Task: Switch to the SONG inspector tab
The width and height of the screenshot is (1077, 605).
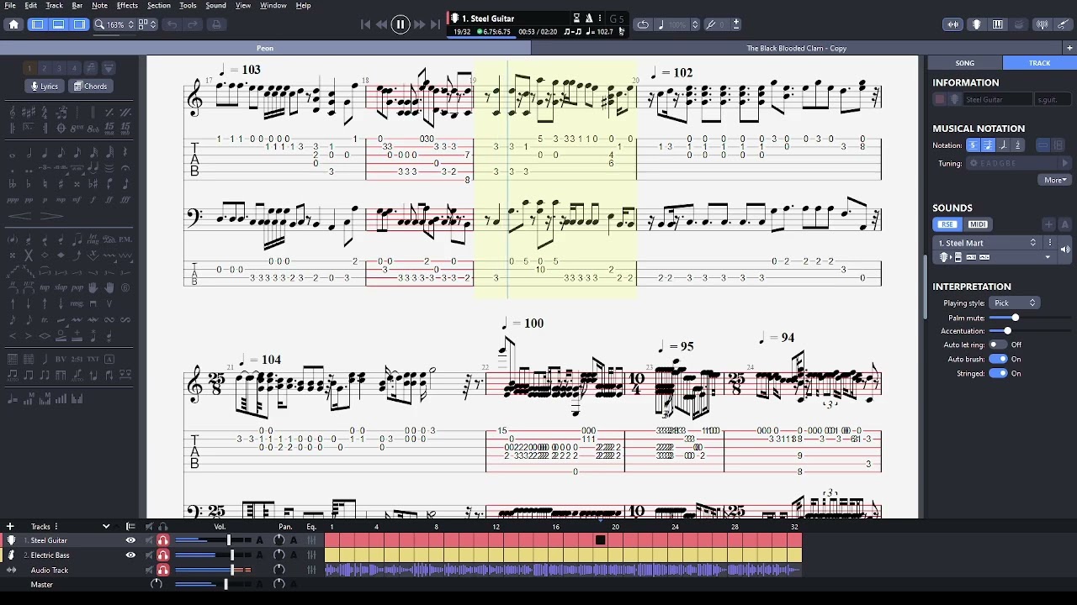Action: click(x=964, y=63)
